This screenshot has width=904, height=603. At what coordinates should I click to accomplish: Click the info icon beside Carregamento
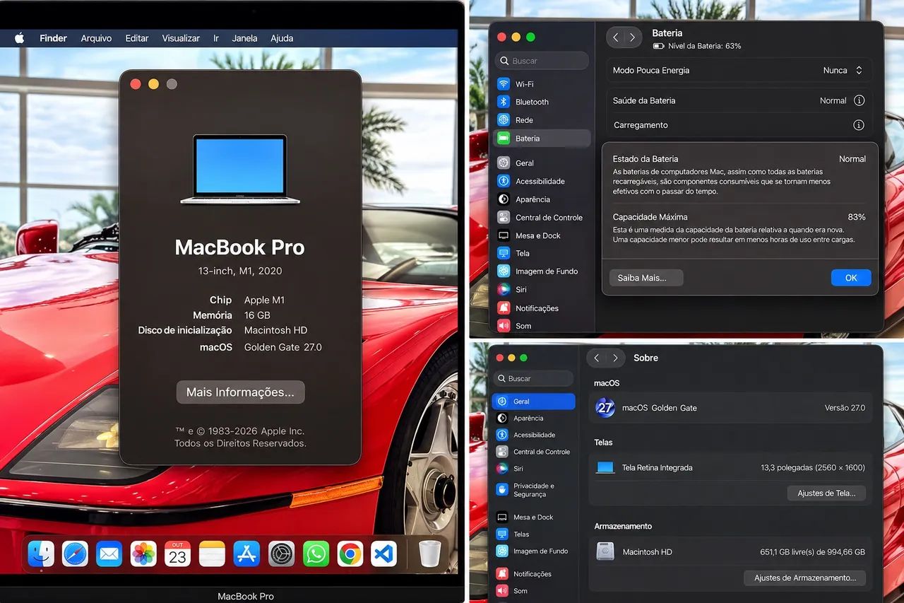[859, 125]
